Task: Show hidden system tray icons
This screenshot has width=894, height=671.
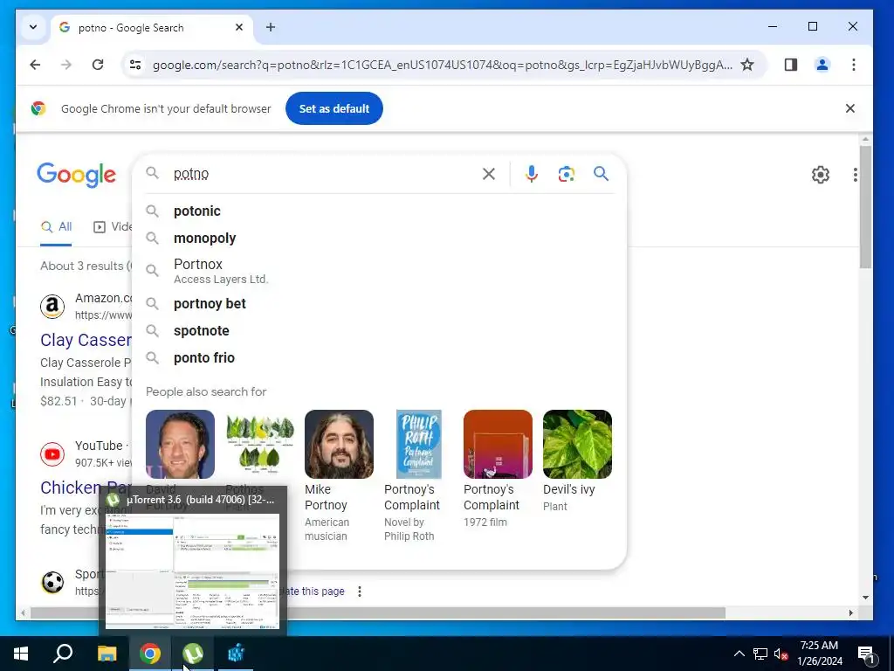Action: 739,654
